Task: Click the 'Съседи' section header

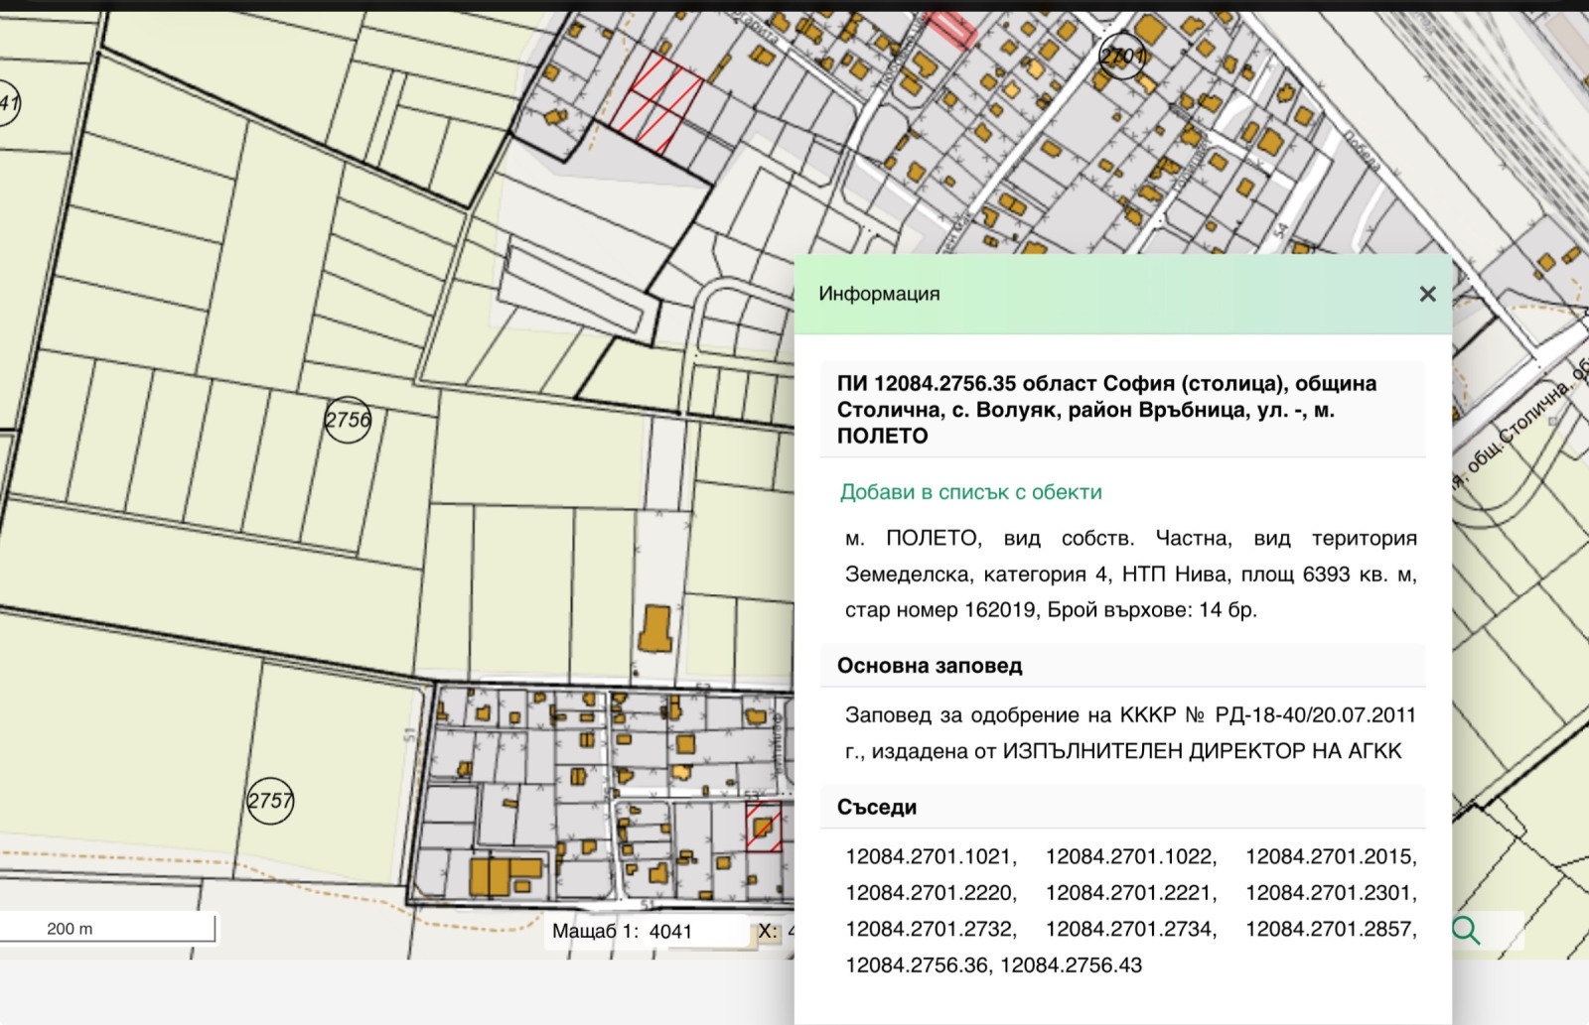Action: click(x=877, y=808)
